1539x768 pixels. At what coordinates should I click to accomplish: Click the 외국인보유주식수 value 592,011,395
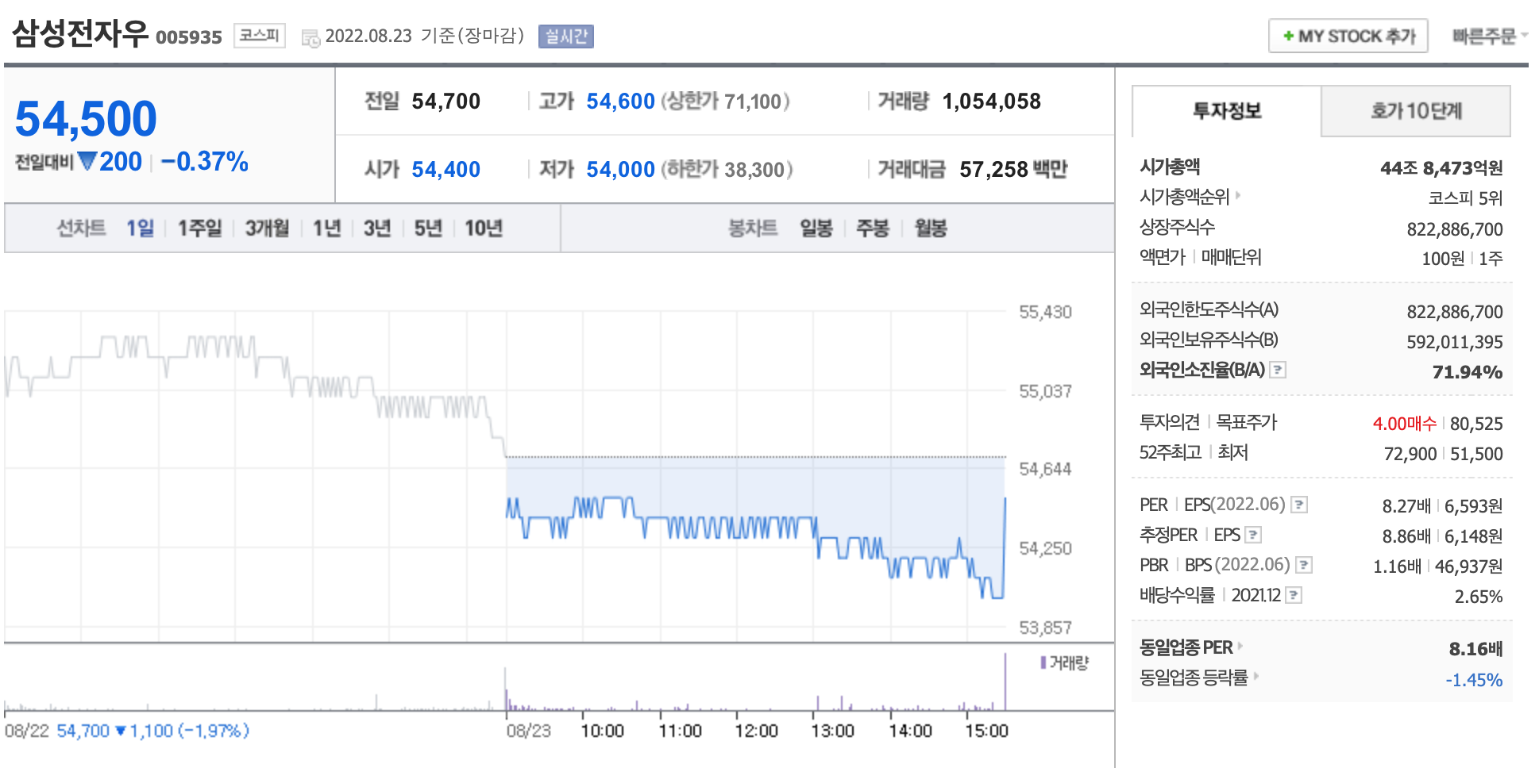coord(1455,342)
